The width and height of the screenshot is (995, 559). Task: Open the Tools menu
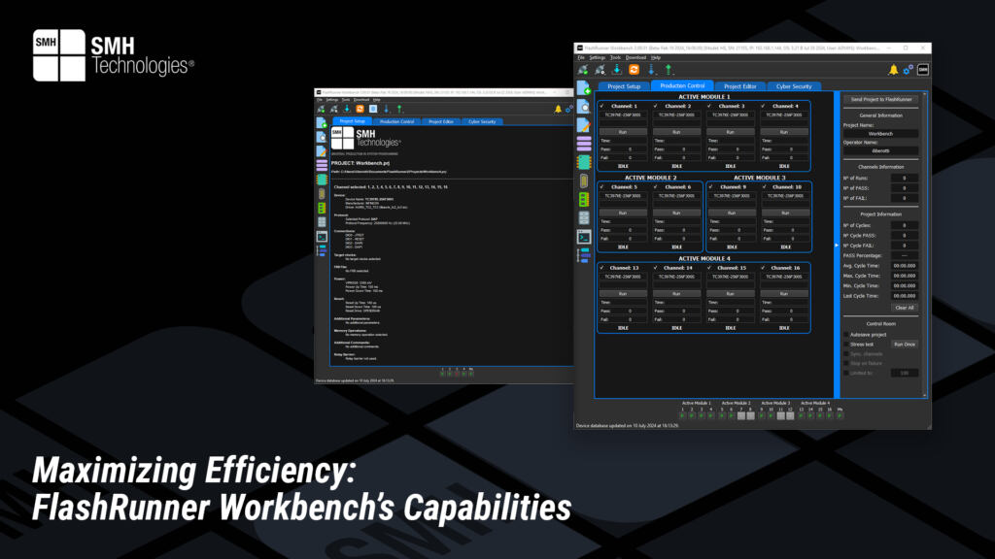(x=614, y=59)
